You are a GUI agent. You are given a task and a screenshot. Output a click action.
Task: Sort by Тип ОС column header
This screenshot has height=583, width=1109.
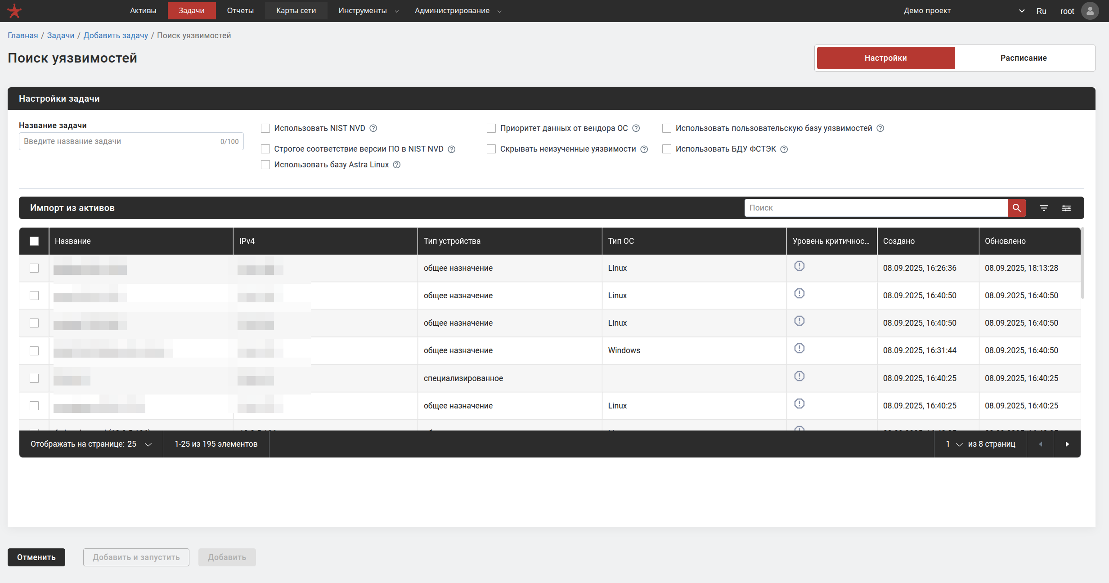pyautogui.click(x=694, y=241)
